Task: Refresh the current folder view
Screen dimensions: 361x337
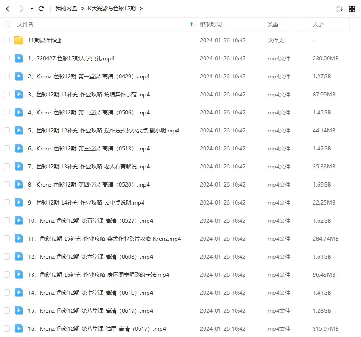Action: pyautogui.click(x=42, y=8)
